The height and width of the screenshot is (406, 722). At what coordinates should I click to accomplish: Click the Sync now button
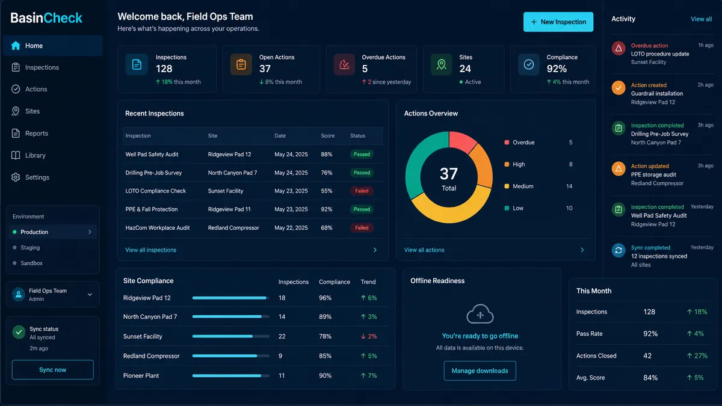pyautogui.click(x=53, y=370)
